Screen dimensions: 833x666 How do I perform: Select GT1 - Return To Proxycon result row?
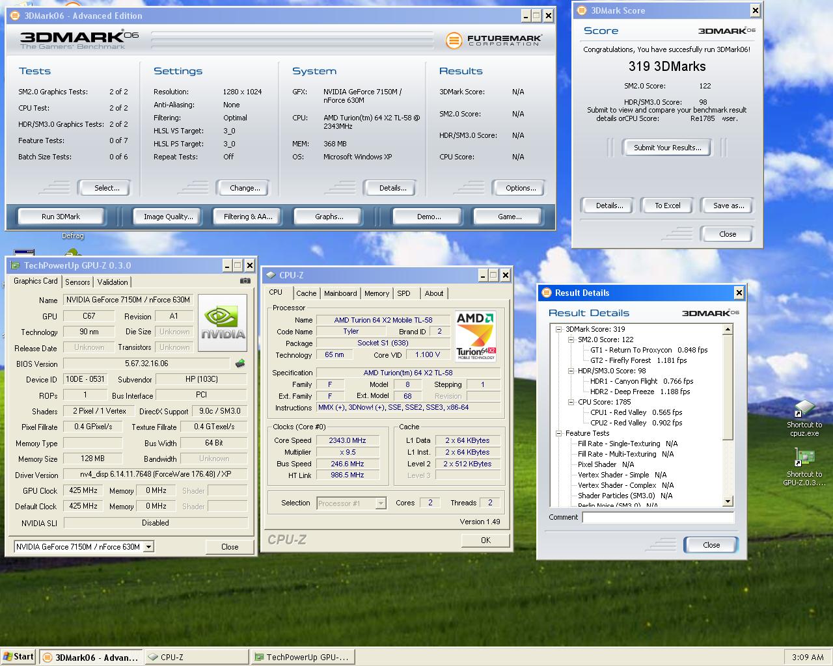tap(649, 350)
